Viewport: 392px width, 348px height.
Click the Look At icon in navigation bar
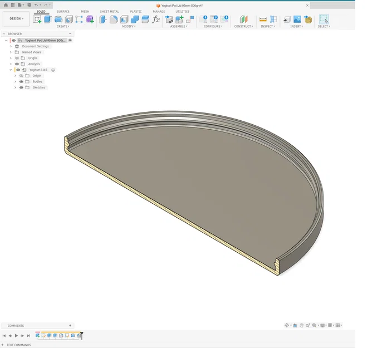point(295,325)
